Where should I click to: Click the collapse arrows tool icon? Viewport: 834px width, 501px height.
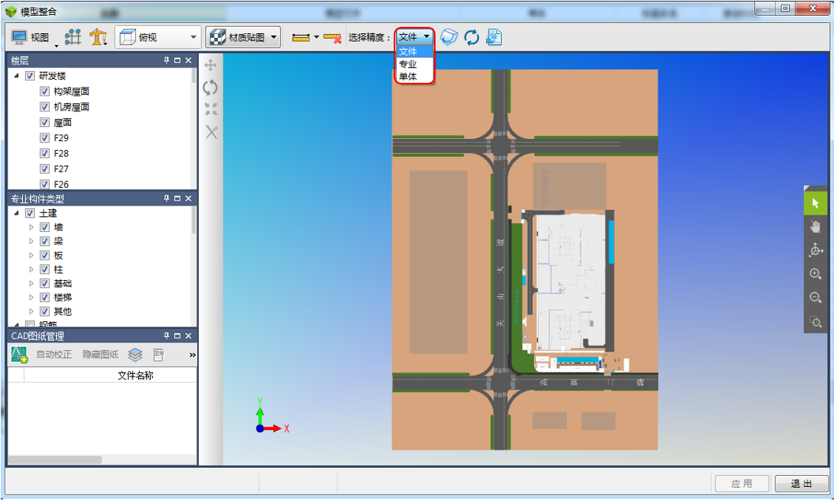(x=211, y=110)
